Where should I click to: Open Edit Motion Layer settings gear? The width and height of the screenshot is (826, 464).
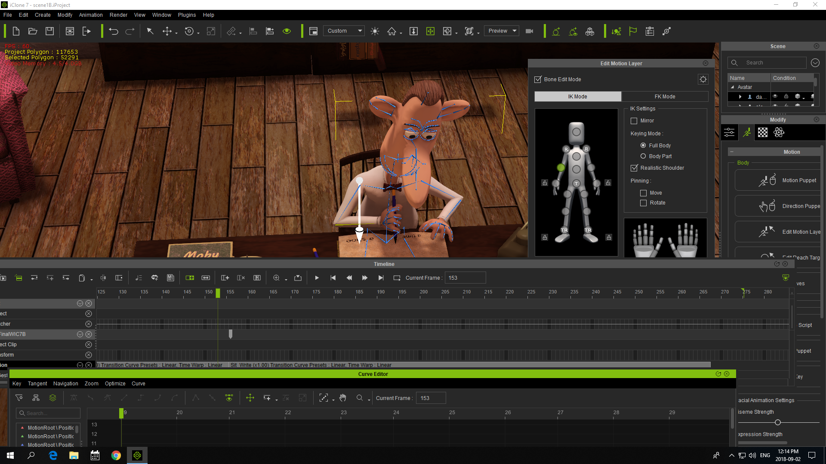(x=703, y=79)
